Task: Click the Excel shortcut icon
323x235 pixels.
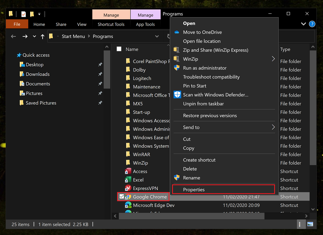Action: 128,180
